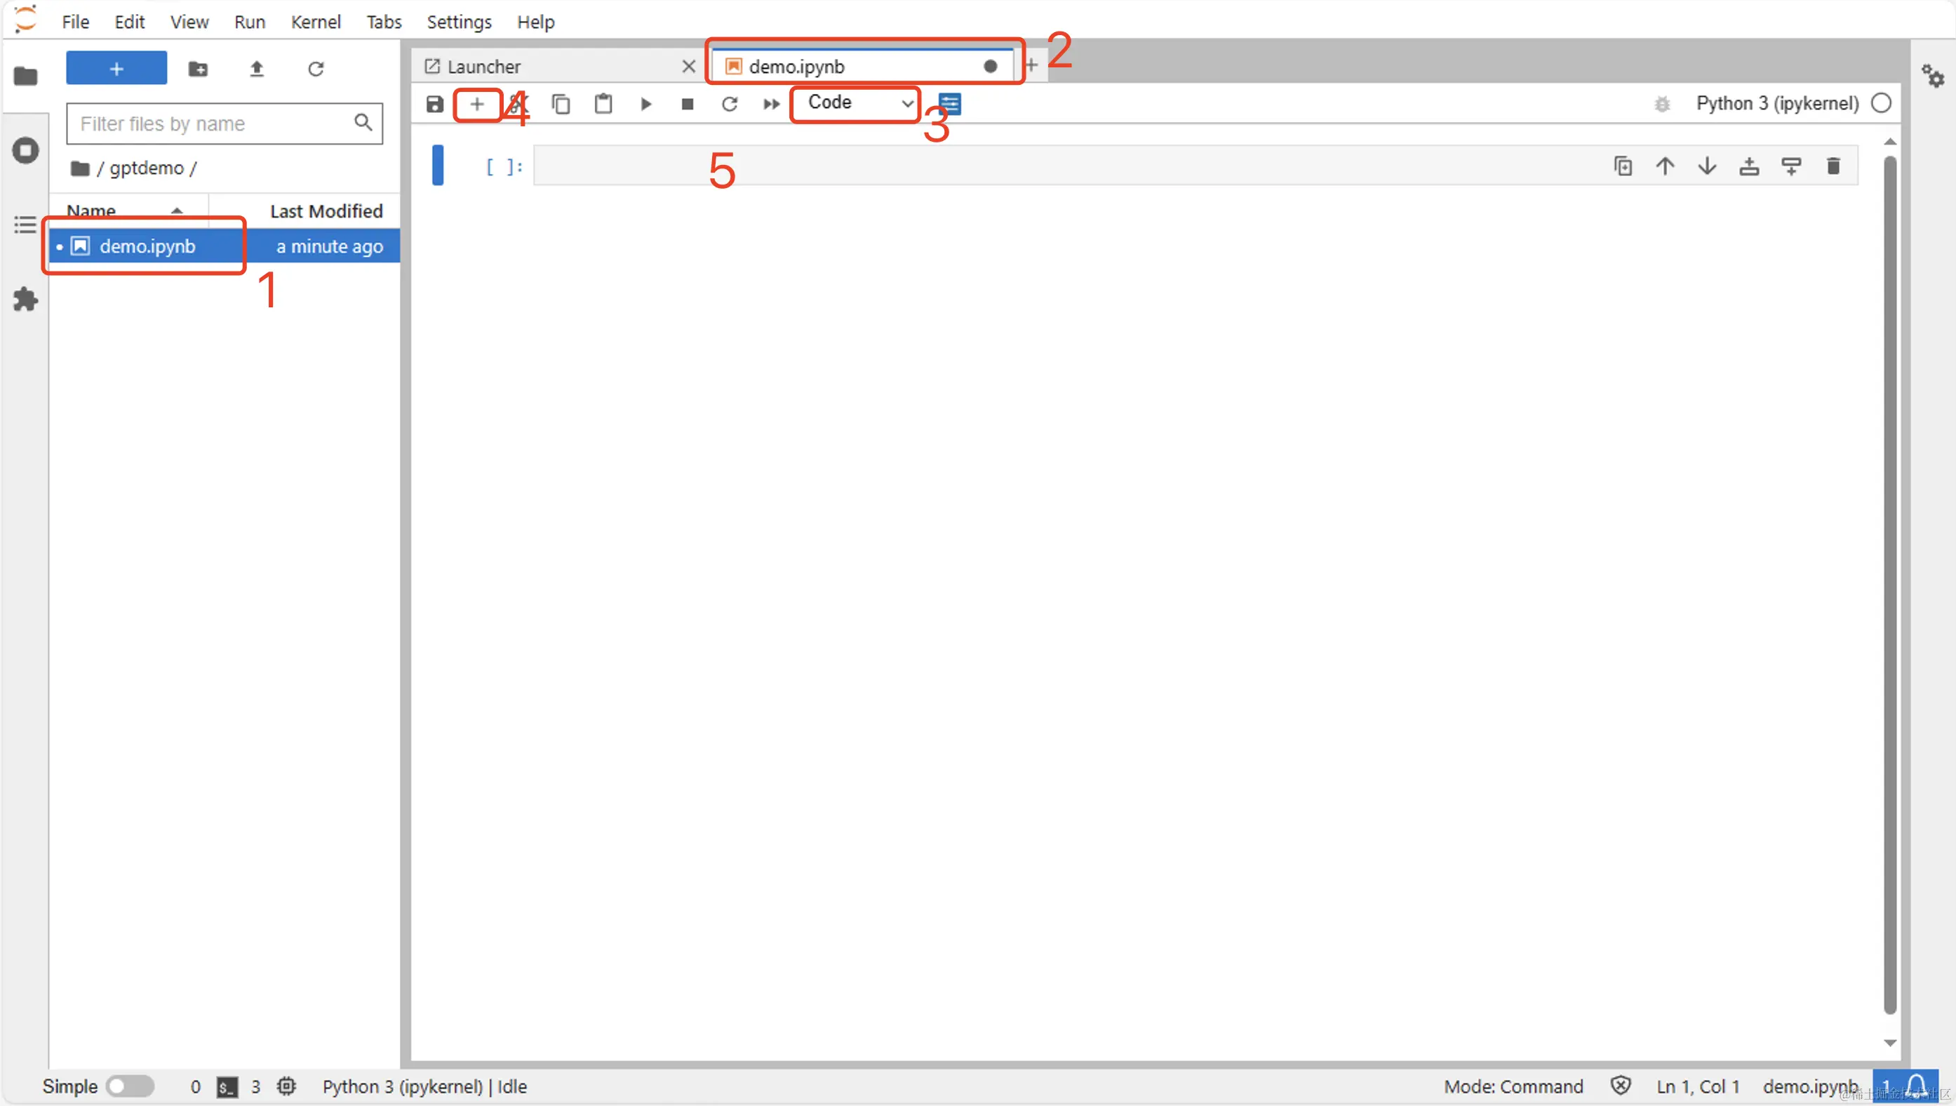Interrupt the kernel with the stop icon
This screenshot has width=1956, height=1106.
[x=687, y=104]
